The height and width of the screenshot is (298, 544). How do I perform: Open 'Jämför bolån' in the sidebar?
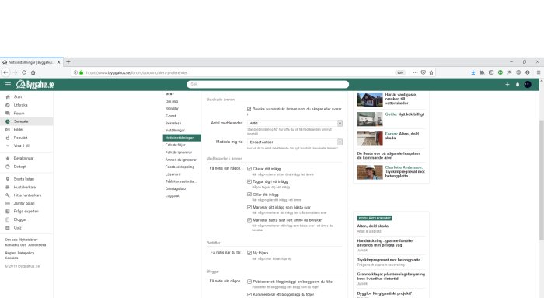[24, 203]
